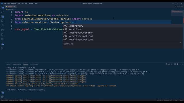
Task: Open the Run and Debug view
Action: 2,12
